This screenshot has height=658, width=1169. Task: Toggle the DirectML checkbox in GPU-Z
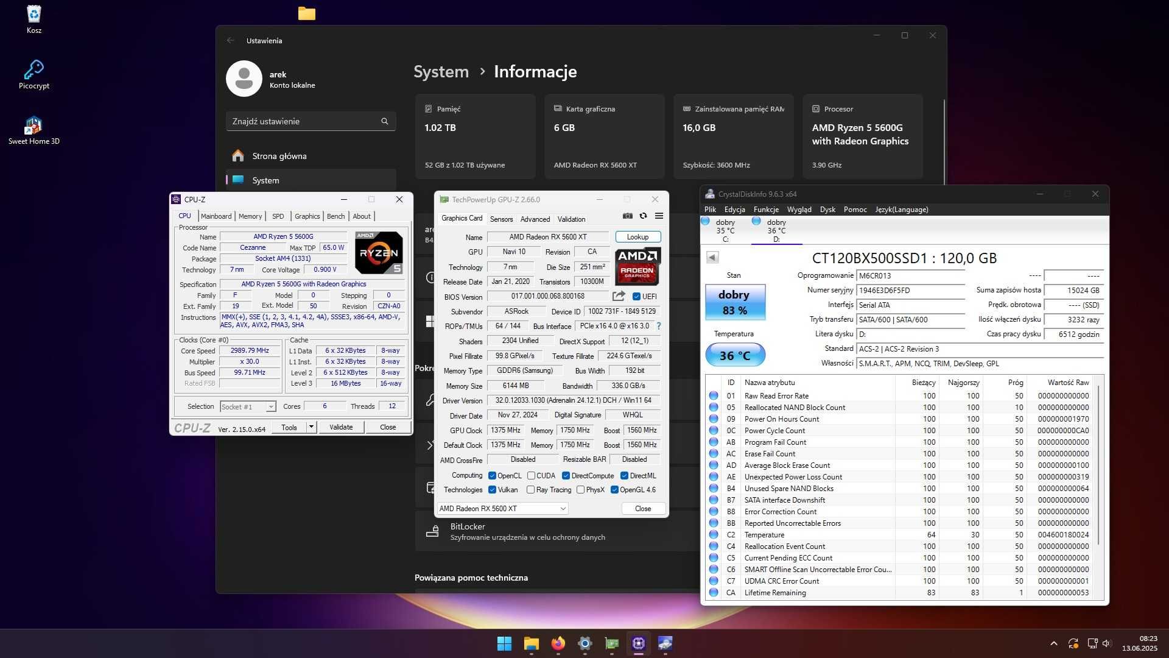[624, 476]
